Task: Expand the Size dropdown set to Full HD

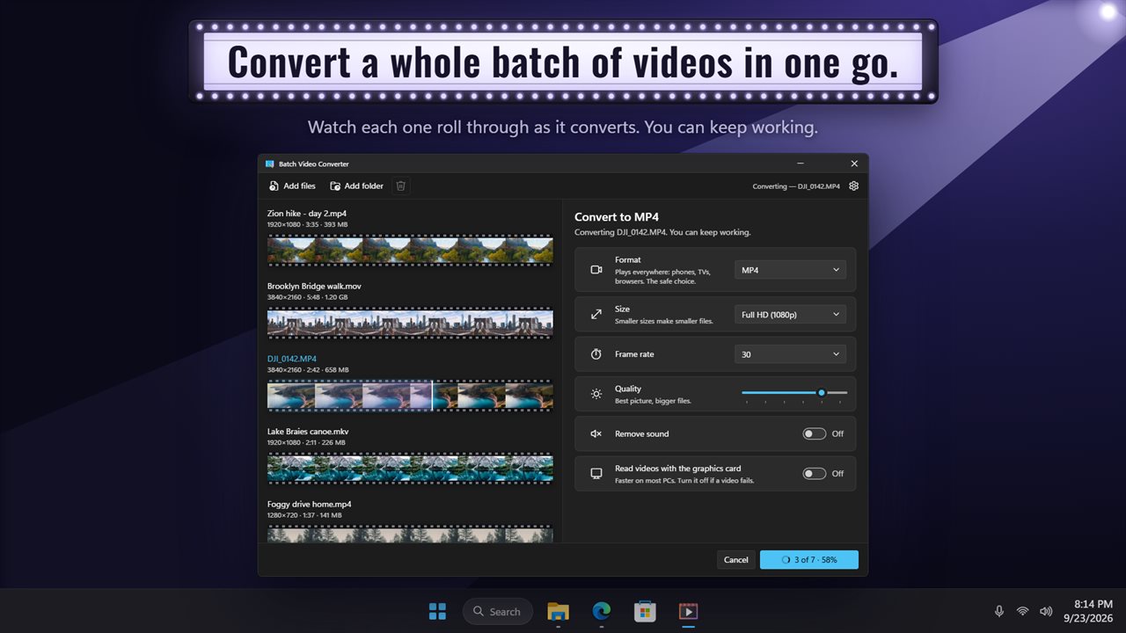Action: click(790, 314)
